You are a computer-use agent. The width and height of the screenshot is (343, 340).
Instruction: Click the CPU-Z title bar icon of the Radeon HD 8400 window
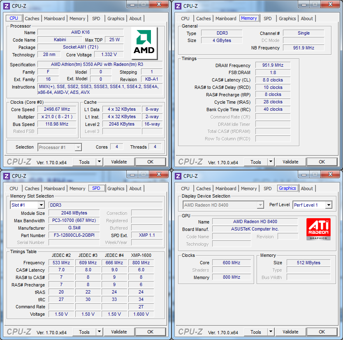pyautogui.click(x=178, y=176)
